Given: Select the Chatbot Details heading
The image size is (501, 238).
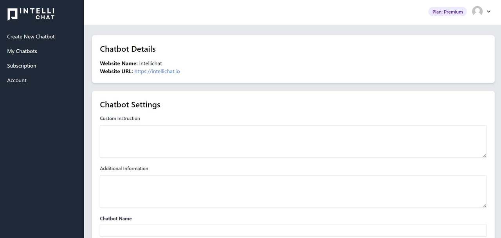Looking at the screenshot, I should (x=128, y=49).
